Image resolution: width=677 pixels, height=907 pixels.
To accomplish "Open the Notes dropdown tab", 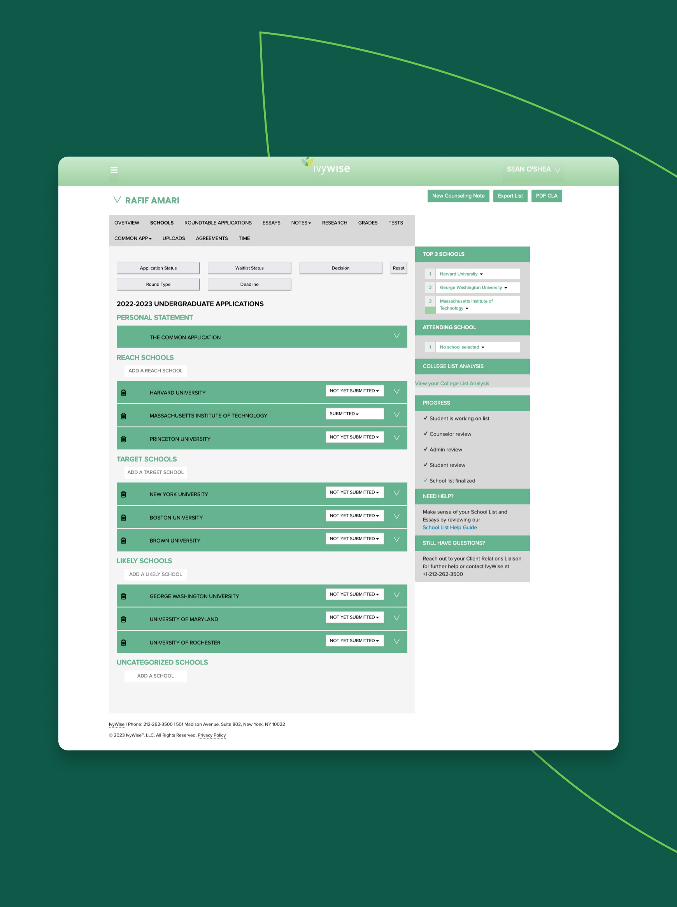I will [301, 223].
